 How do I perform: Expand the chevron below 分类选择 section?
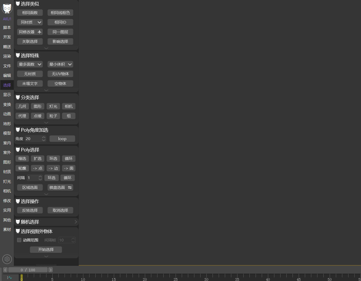click(x=46, y=122)
